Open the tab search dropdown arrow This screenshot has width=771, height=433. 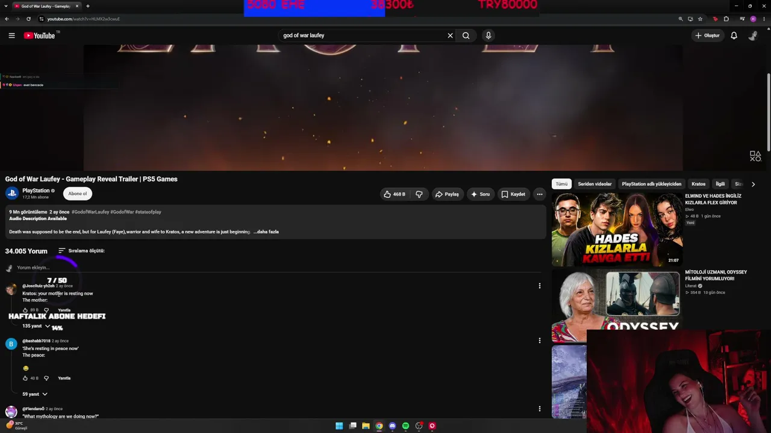pos(7,6)
